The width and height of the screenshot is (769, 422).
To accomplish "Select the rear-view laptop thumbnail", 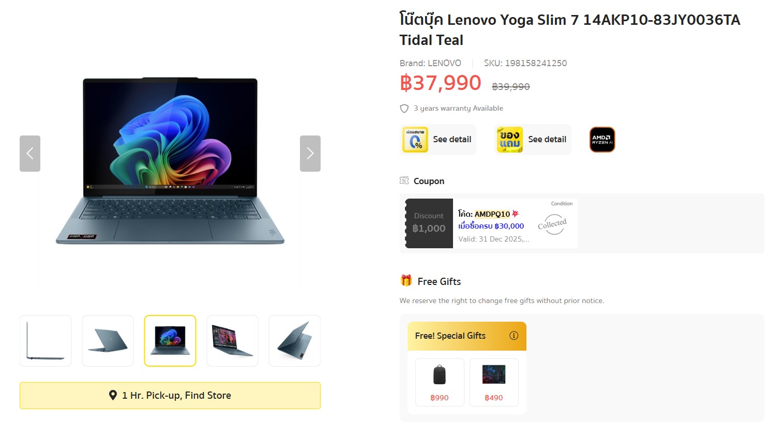I will [x=108, y=341].
